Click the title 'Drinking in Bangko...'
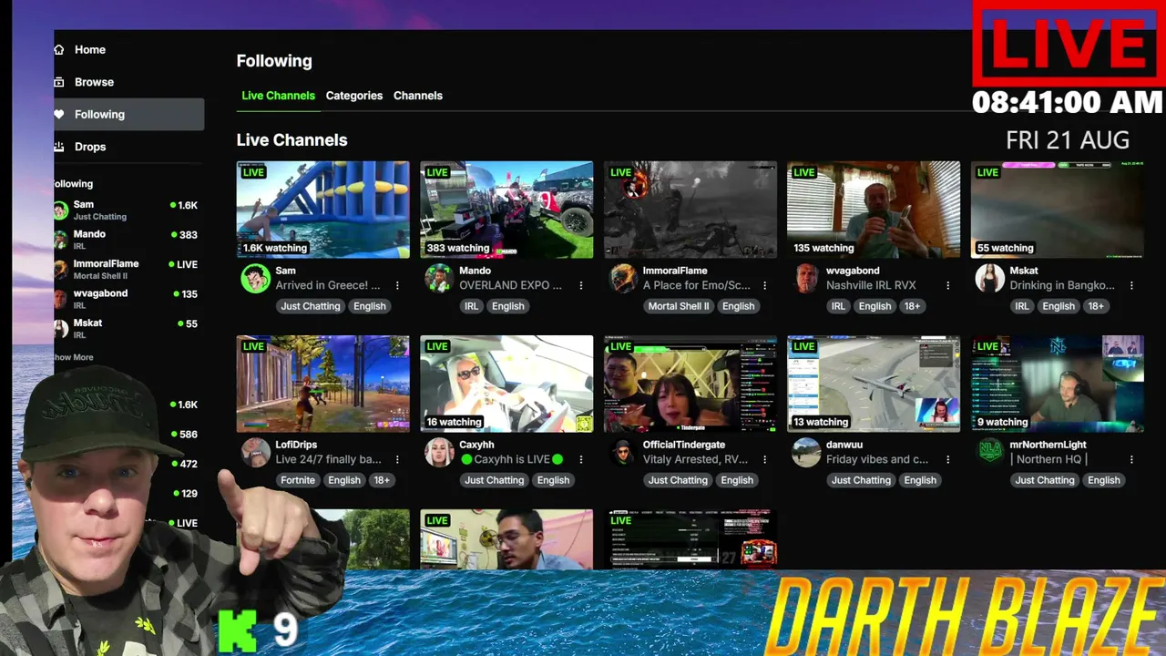1166x656 pixels. tap(1062, 285)
